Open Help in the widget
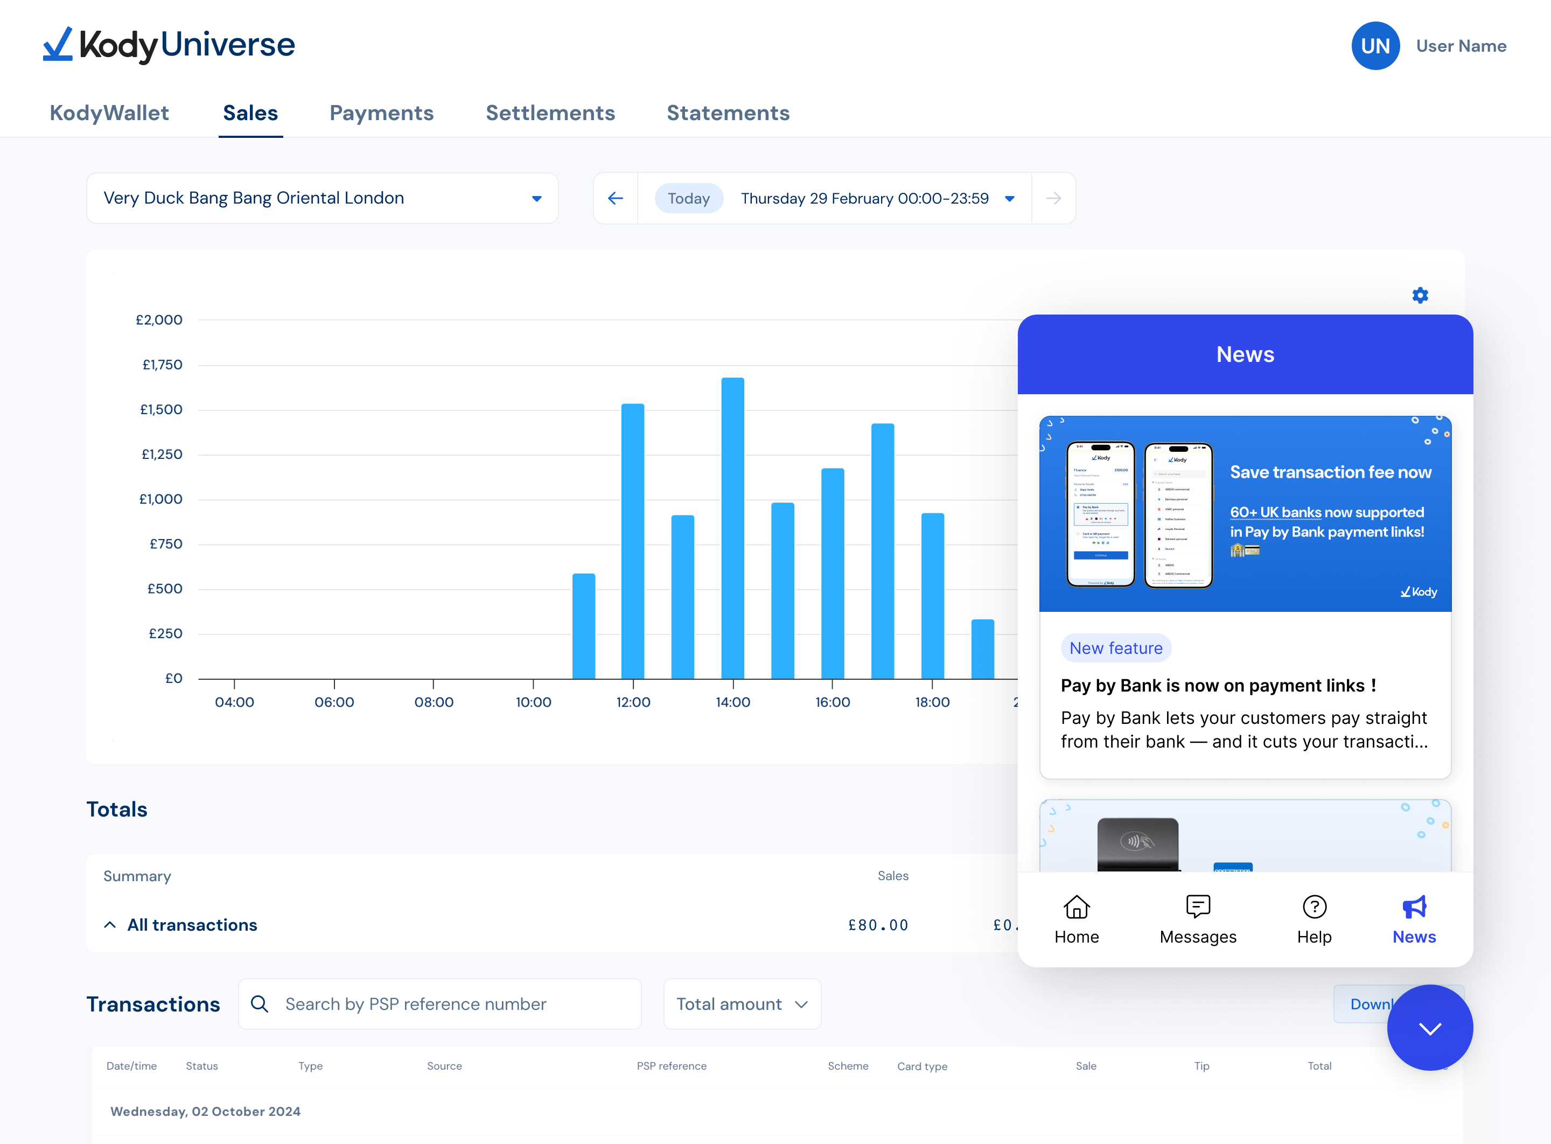Image resolution: width=1551 pixels, height=1144 pixels. (x=1314, y=920)
